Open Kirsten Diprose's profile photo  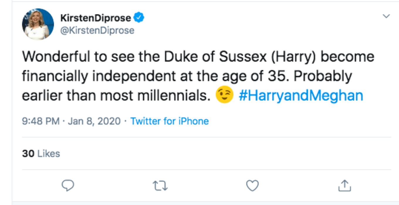pos(38,24)
